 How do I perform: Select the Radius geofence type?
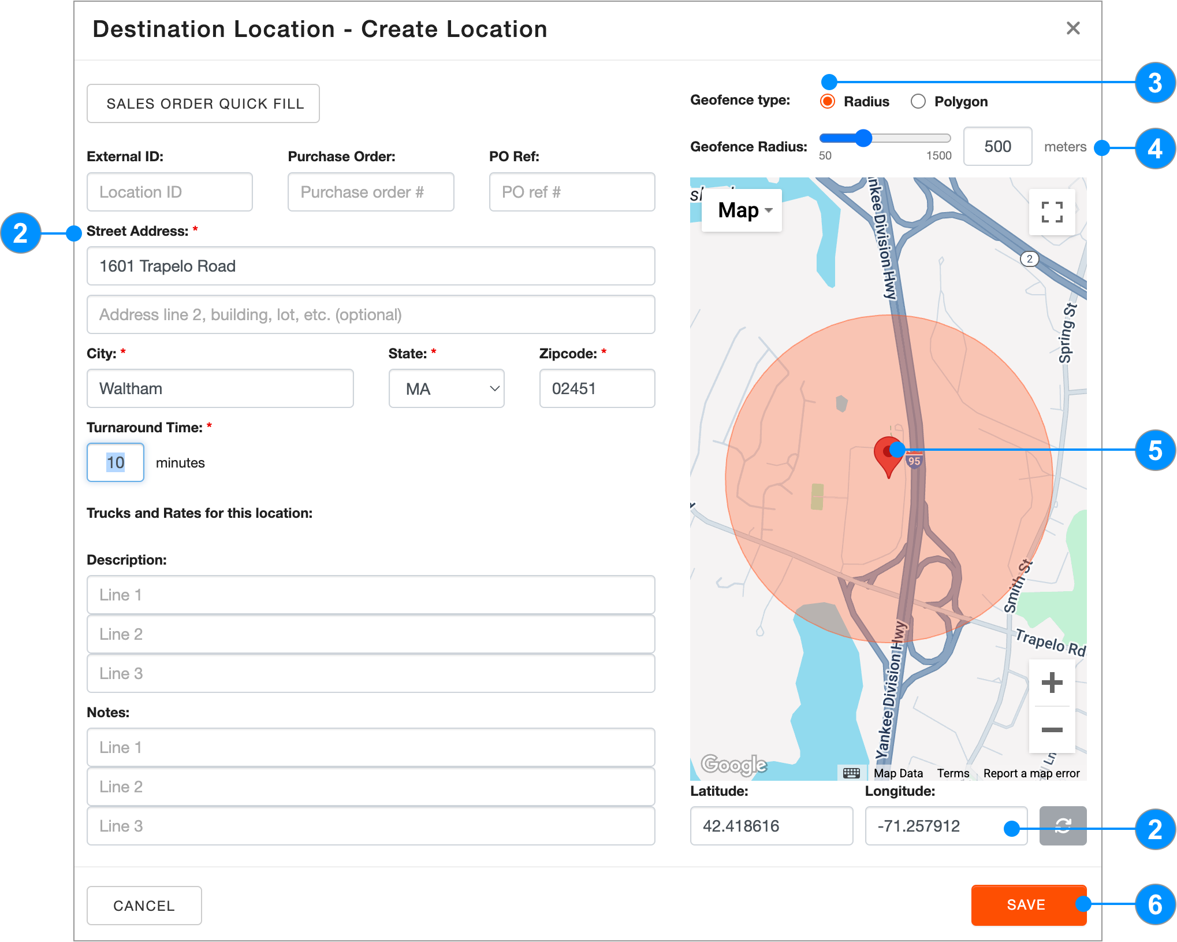click(828, 102)
